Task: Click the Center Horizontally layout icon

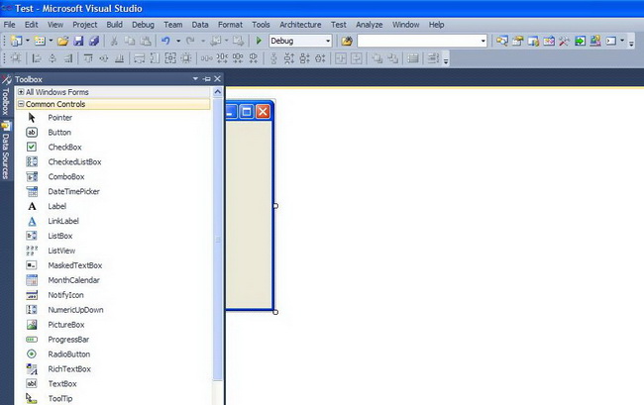Action: pos(341,58)
